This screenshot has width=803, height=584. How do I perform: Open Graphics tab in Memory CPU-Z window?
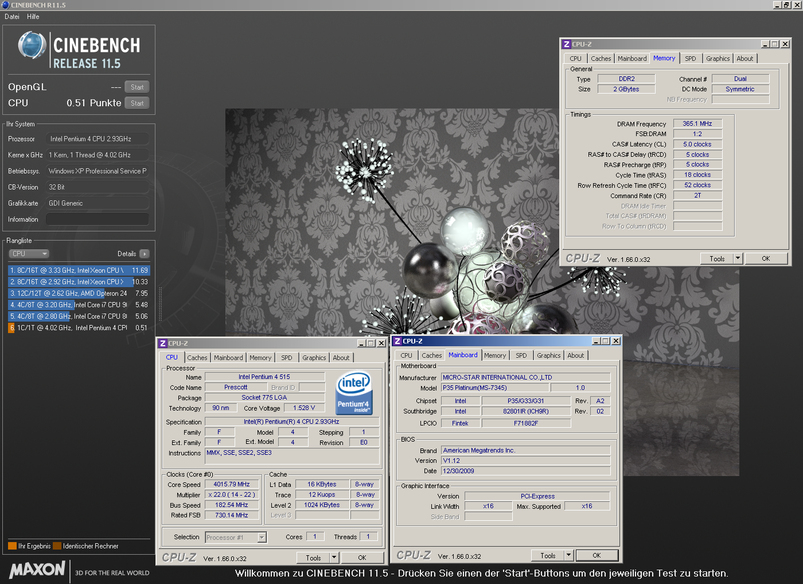[x=718, y=59]
